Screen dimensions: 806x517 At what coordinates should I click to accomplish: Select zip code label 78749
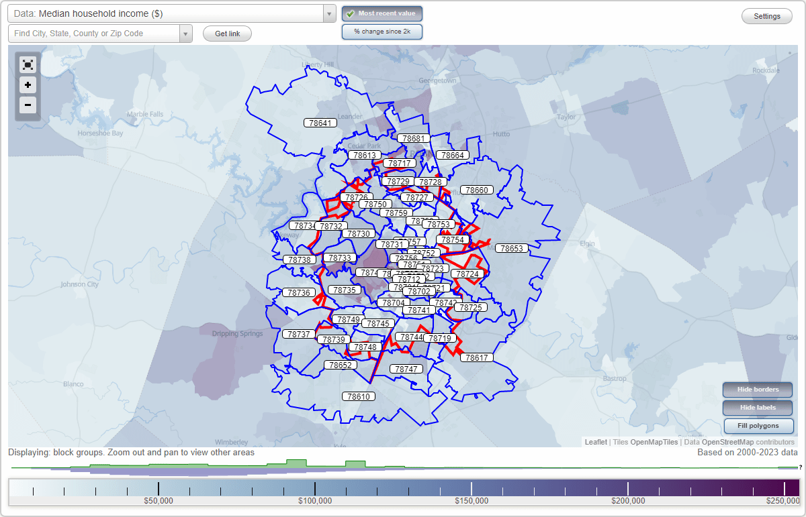[x=349, y=319]
